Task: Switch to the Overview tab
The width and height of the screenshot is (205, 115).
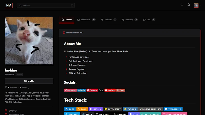Action: pyautogui.click(x=67, y=20)
